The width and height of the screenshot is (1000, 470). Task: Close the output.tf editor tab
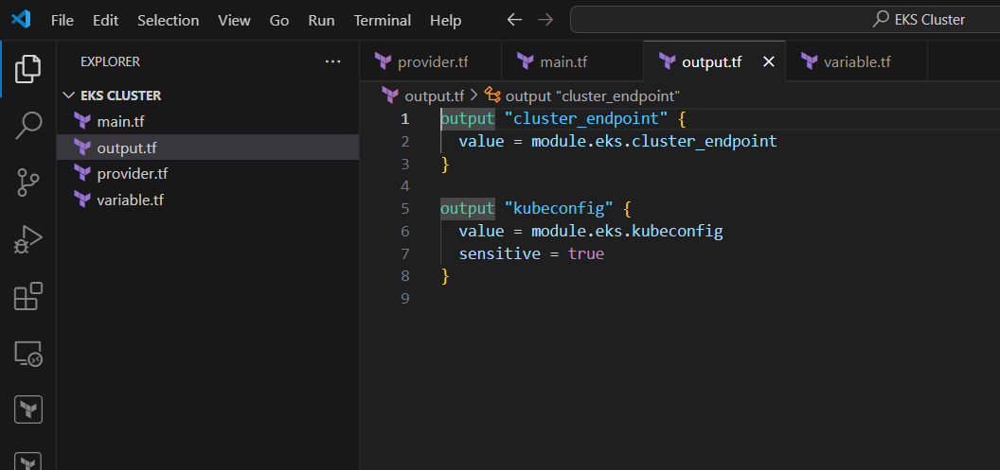[769, 61]
